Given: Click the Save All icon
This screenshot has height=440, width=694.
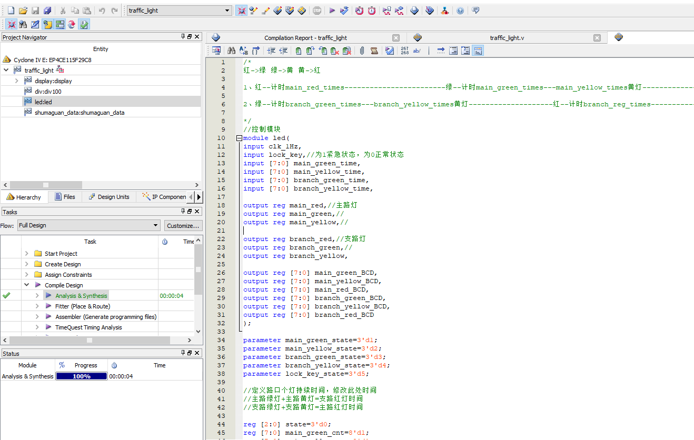Looking at the screenshot, I should pos(47,11).
